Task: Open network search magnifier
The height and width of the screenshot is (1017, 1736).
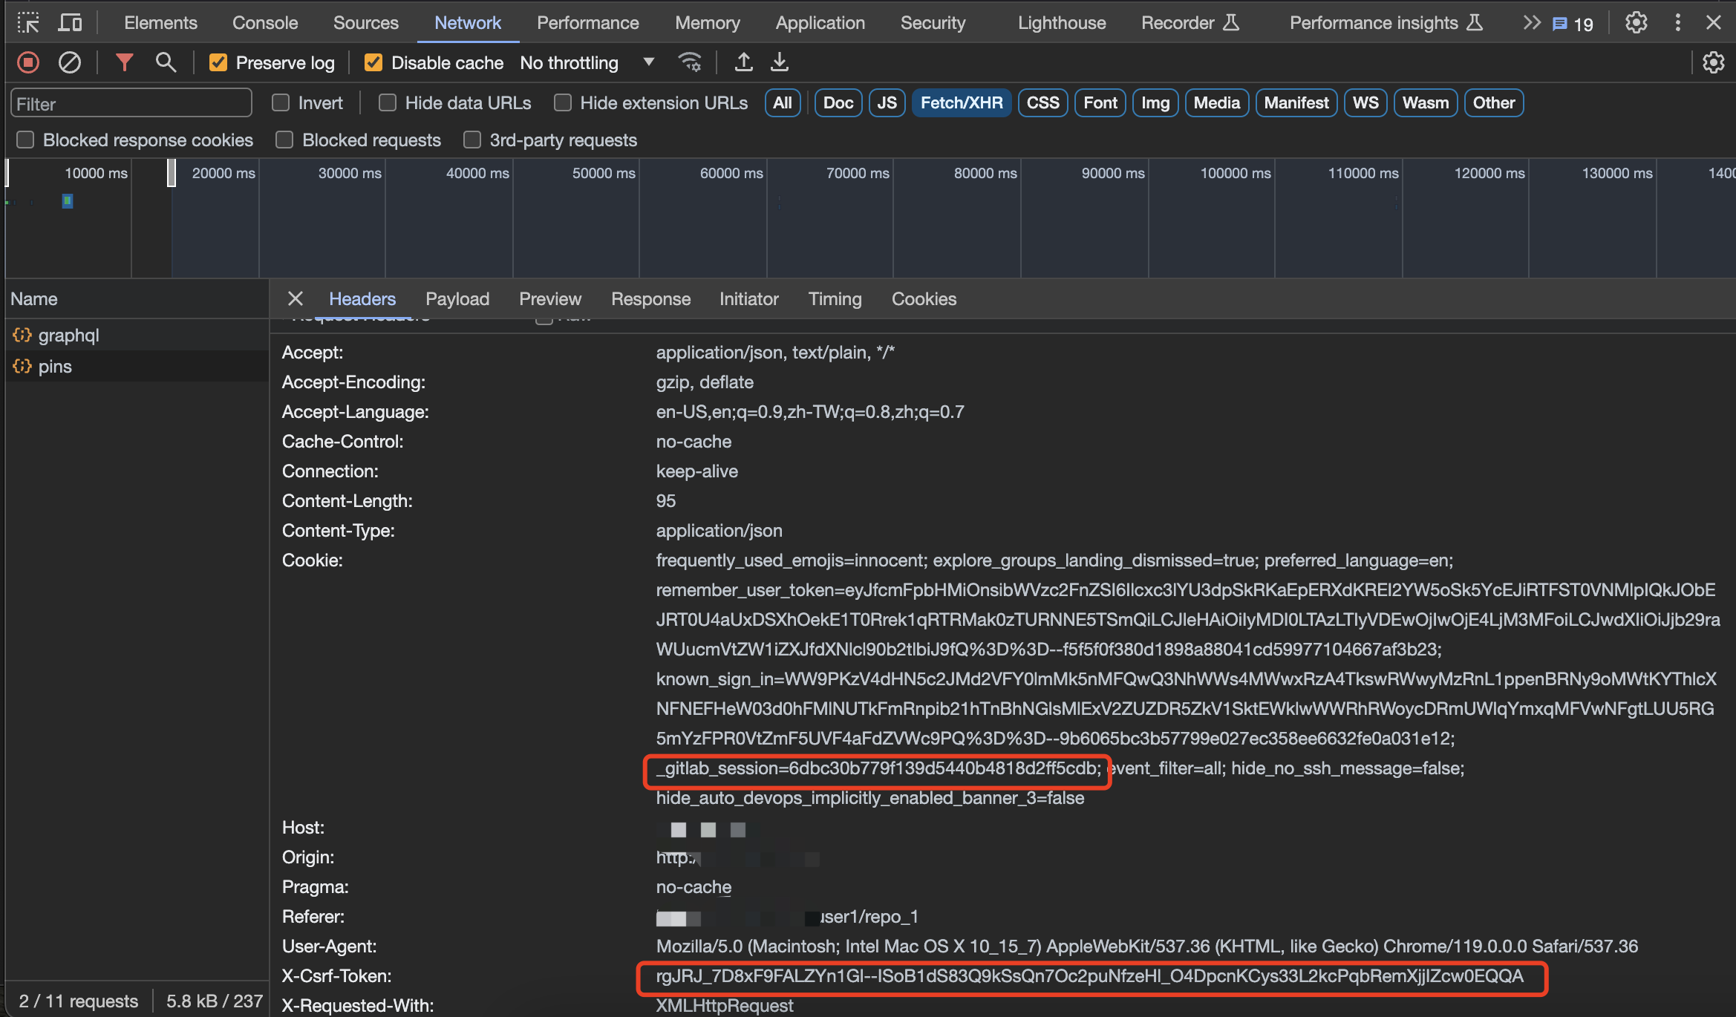Action: 166,62
